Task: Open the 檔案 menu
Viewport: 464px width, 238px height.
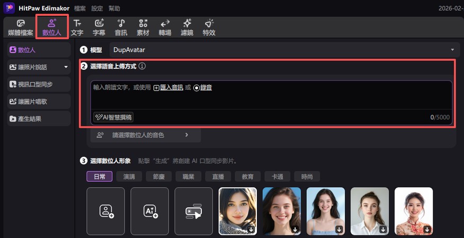Action: (80, 8)
